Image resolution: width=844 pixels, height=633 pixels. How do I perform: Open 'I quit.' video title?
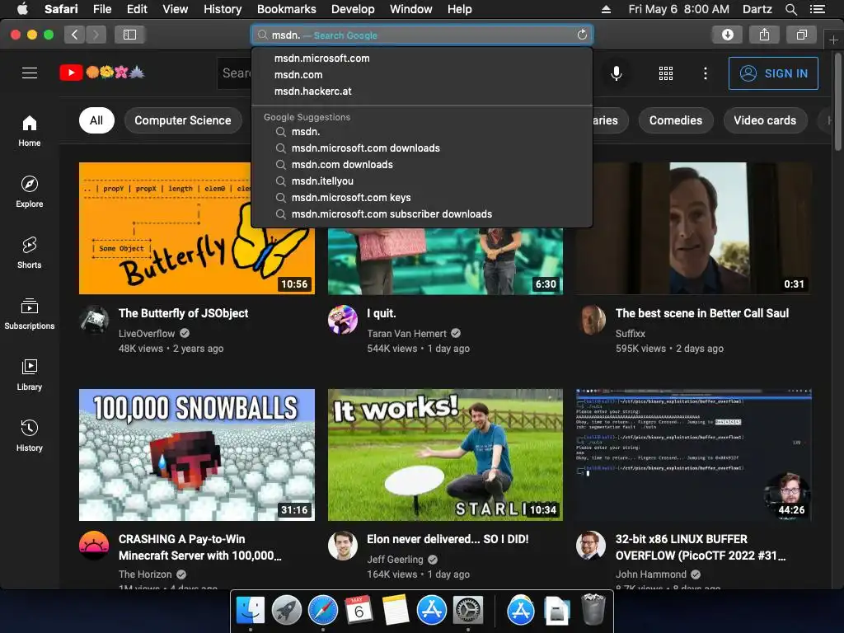pyautogui.click(x=381, y=313)
